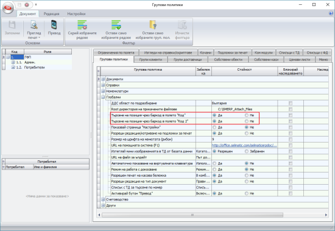Collapse the Глобални policy group

tap(103, 97)
